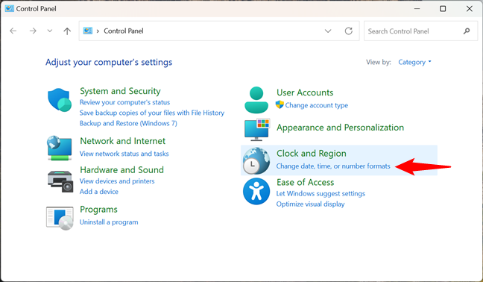Viewport: 483px width, 282px height.
Task: Open the Uninstall a program link
Action: point(109,222)
